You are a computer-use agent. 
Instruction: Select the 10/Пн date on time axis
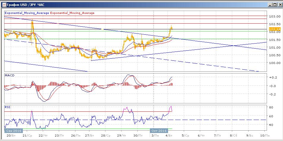pos(266,135)
